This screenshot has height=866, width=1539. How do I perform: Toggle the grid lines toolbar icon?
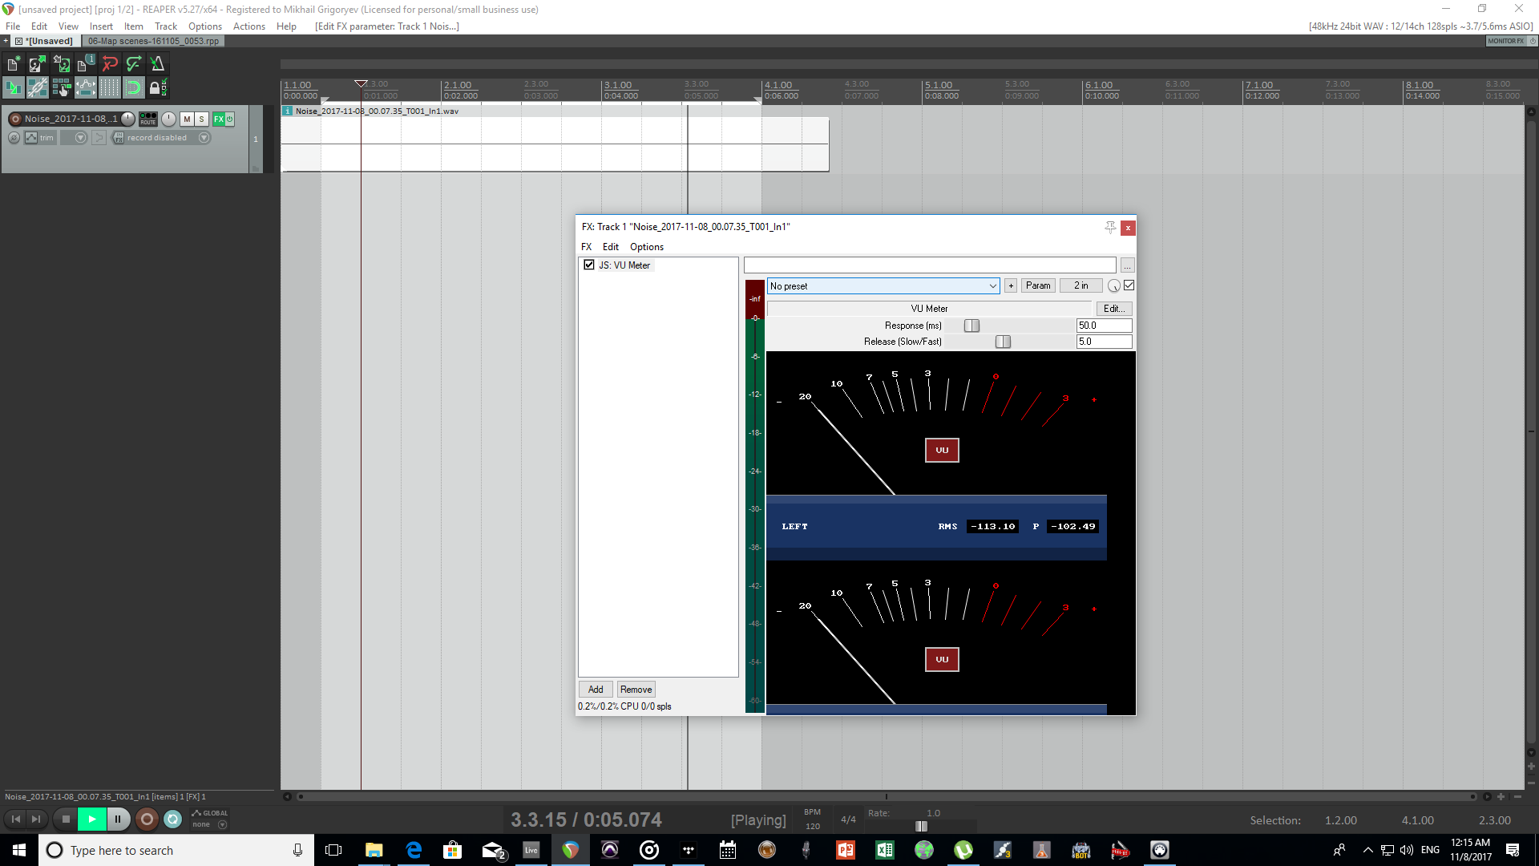(109, 87)
